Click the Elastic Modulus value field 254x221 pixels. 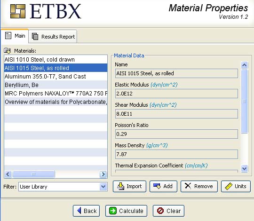click(x=176, y=94)
